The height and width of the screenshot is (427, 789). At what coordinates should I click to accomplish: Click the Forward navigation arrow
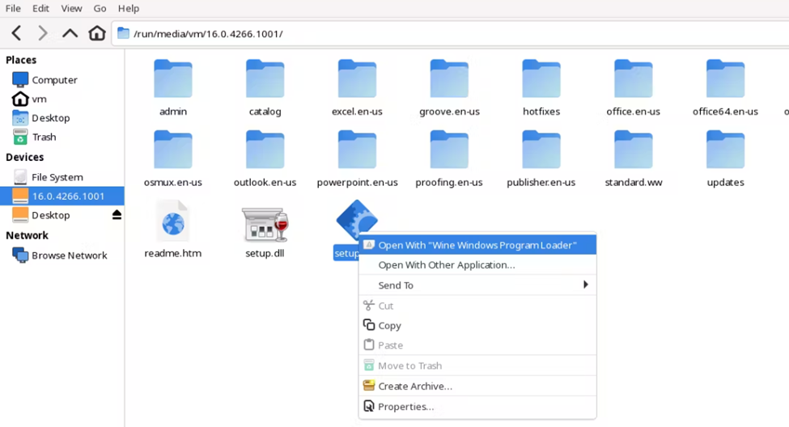(43, 33)
